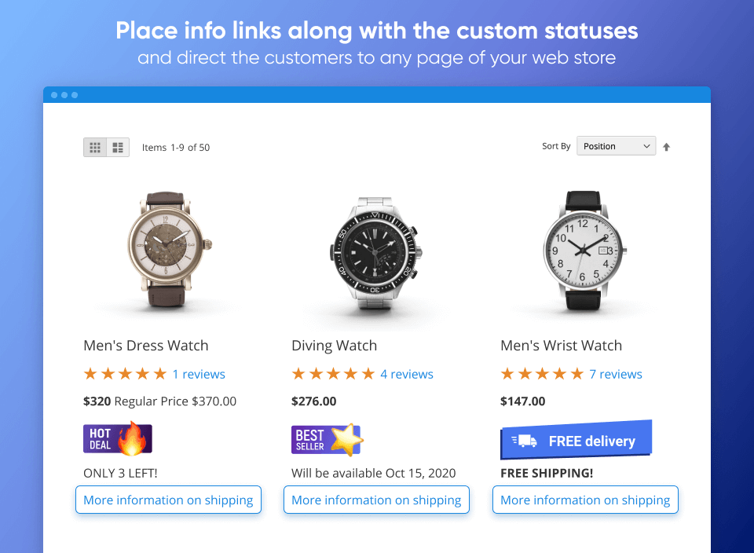The height and width of the screenshot is (553, 754).
Task: Click shipping information button under Diving Watch
Action: click(376, 500)
